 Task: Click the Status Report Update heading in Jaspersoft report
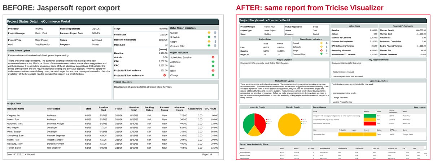(x=19, y=51)
